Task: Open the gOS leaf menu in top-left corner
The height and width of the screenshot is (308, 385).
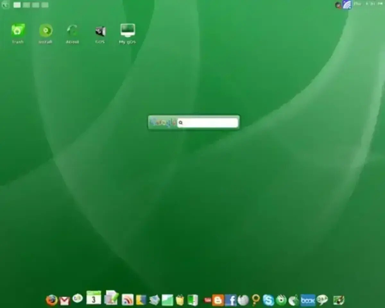Action: [5, 5]
